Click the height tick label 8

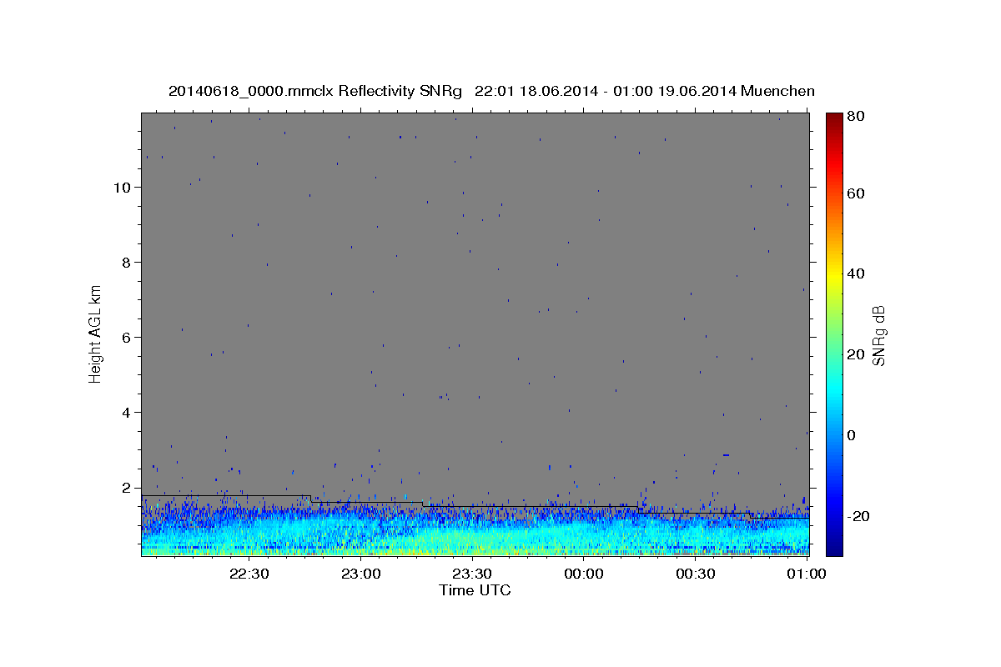(x=127, y=262)
